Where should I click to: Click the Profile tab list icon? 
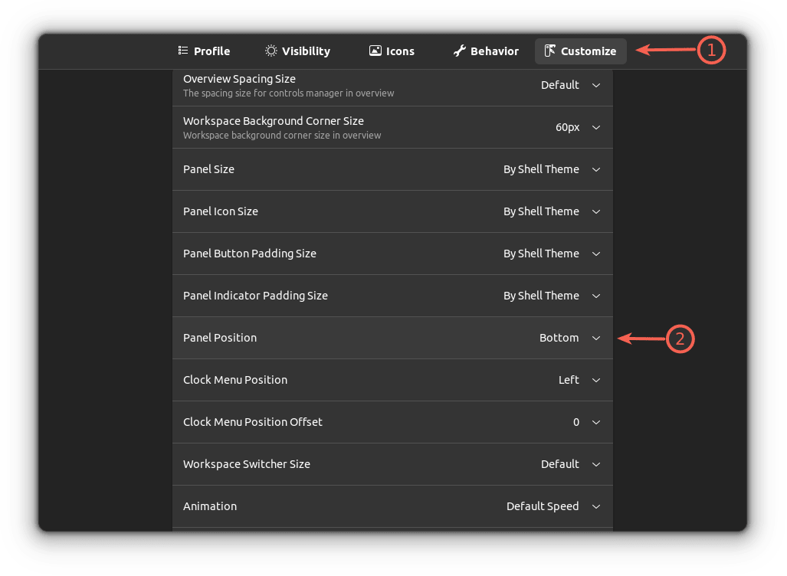pos(183,51)
